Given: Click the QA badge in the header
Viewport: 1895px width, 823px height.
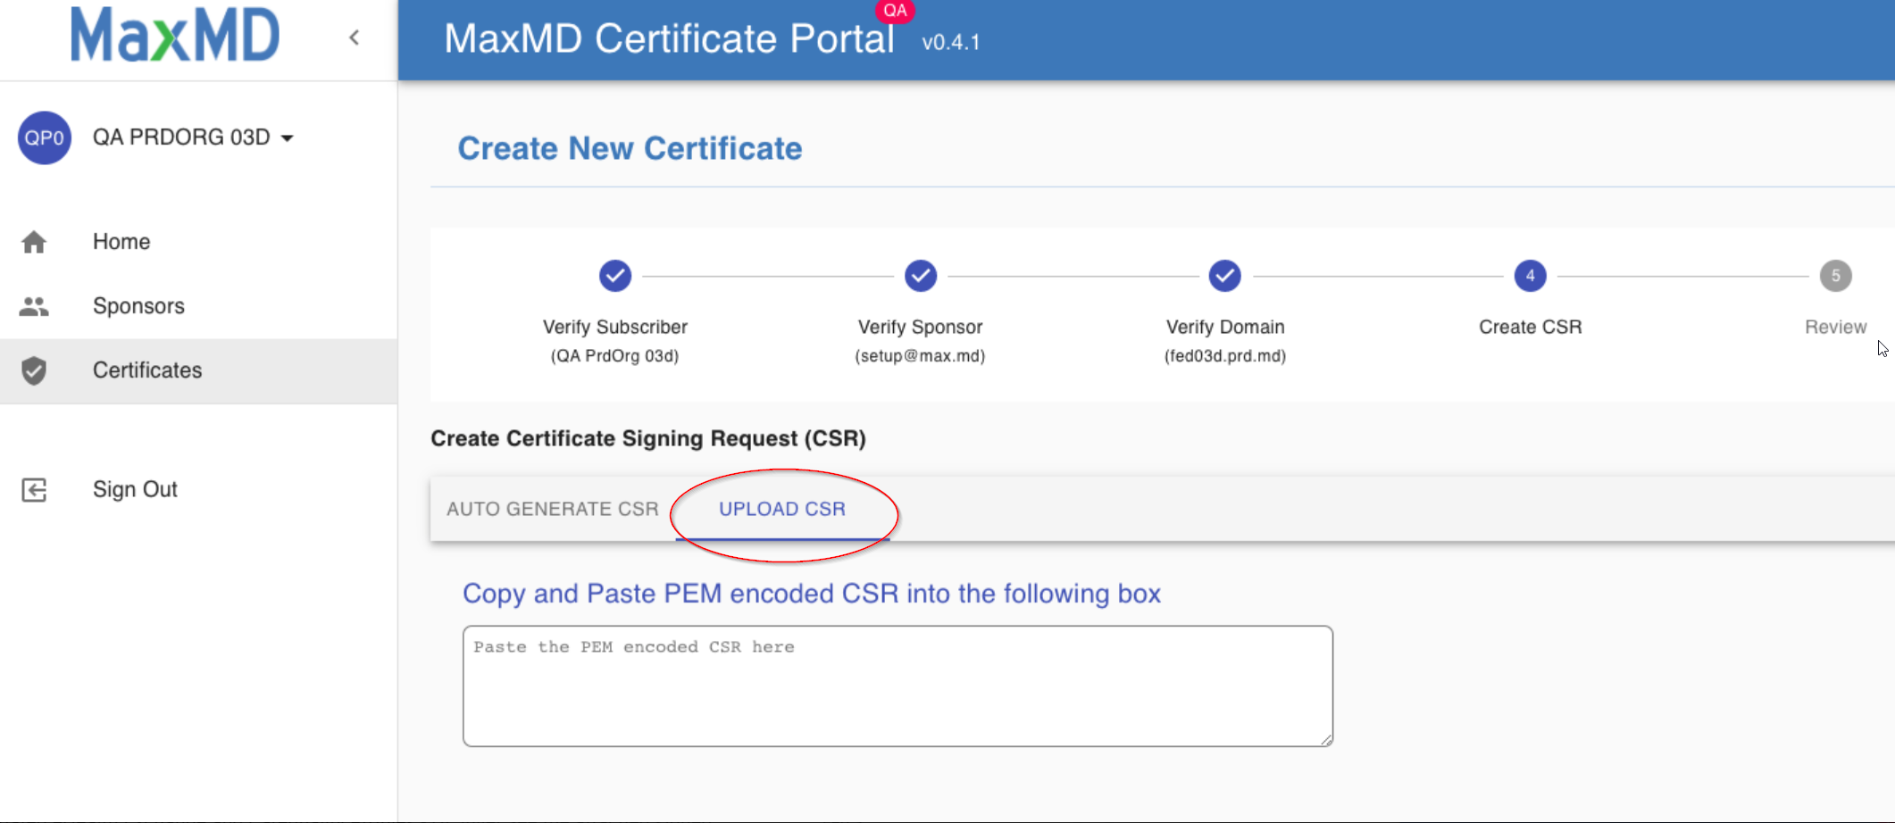Looking at the screenshot, I should point(895,11).
